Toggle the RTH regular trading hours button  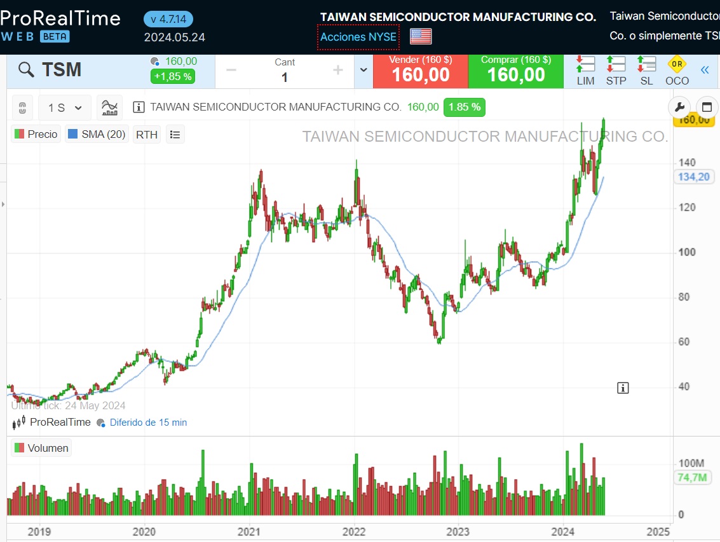[x=146, y=134]
